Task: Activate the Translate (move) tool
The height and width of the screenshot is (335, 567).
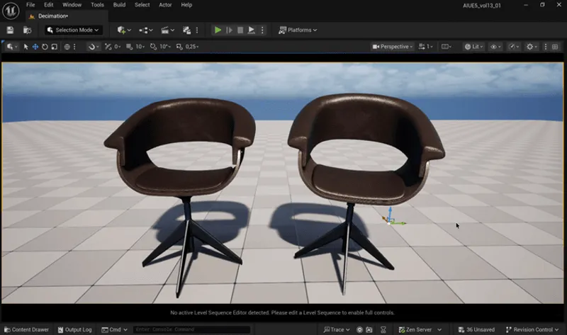Action: (x=35, y=47)
